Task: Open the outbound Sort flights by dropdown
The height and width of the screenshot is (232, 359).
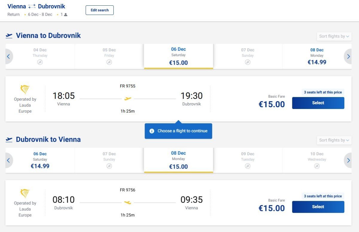Action: 334,37
